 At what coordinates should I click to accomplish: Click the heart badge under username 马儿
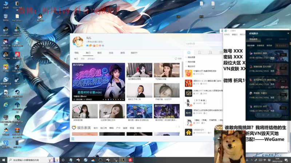click(x=100, y=46)
